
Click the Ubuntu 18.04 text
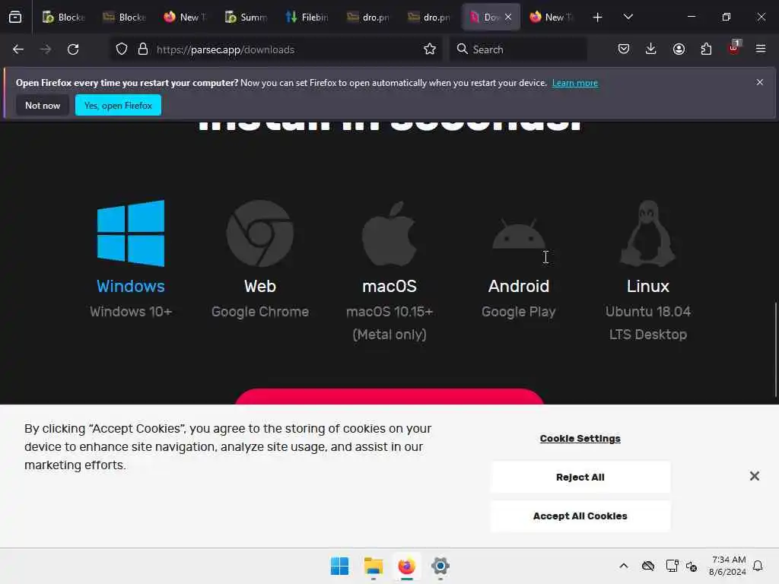tap(648, 312)
